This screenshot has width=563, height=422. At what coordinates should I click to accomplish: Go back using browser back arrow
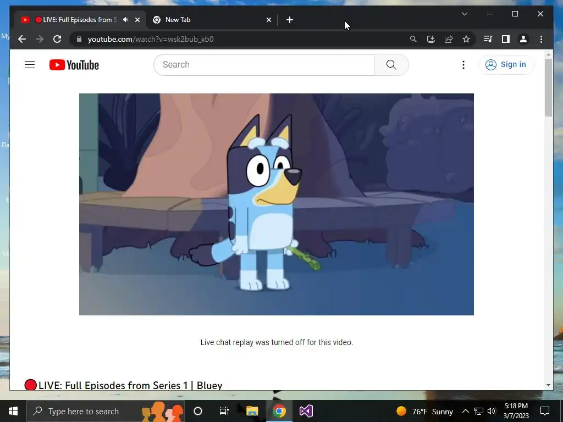tap(22, 39)
